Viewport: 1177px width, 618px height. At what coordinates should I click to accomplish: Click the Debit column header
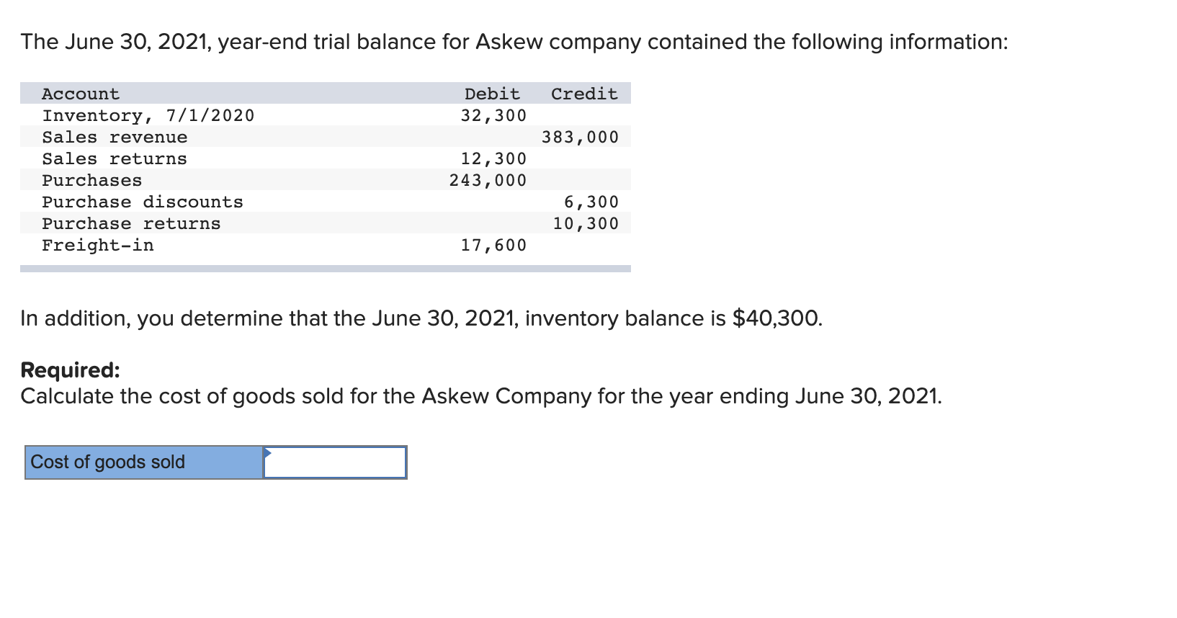coord(492,94)
